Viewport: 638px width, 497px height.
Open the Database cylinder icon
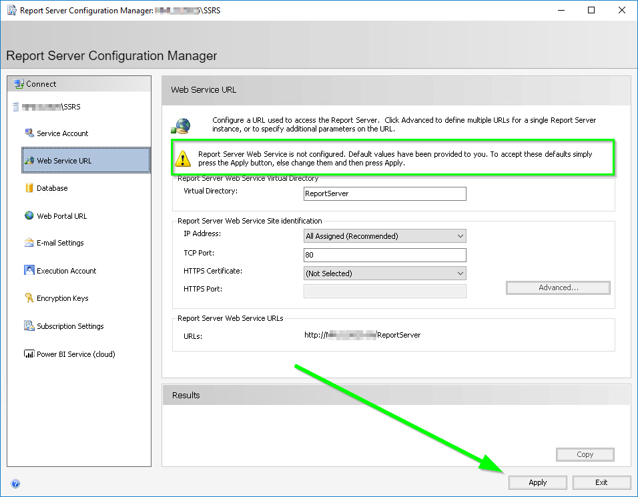(x=29, y=188)
